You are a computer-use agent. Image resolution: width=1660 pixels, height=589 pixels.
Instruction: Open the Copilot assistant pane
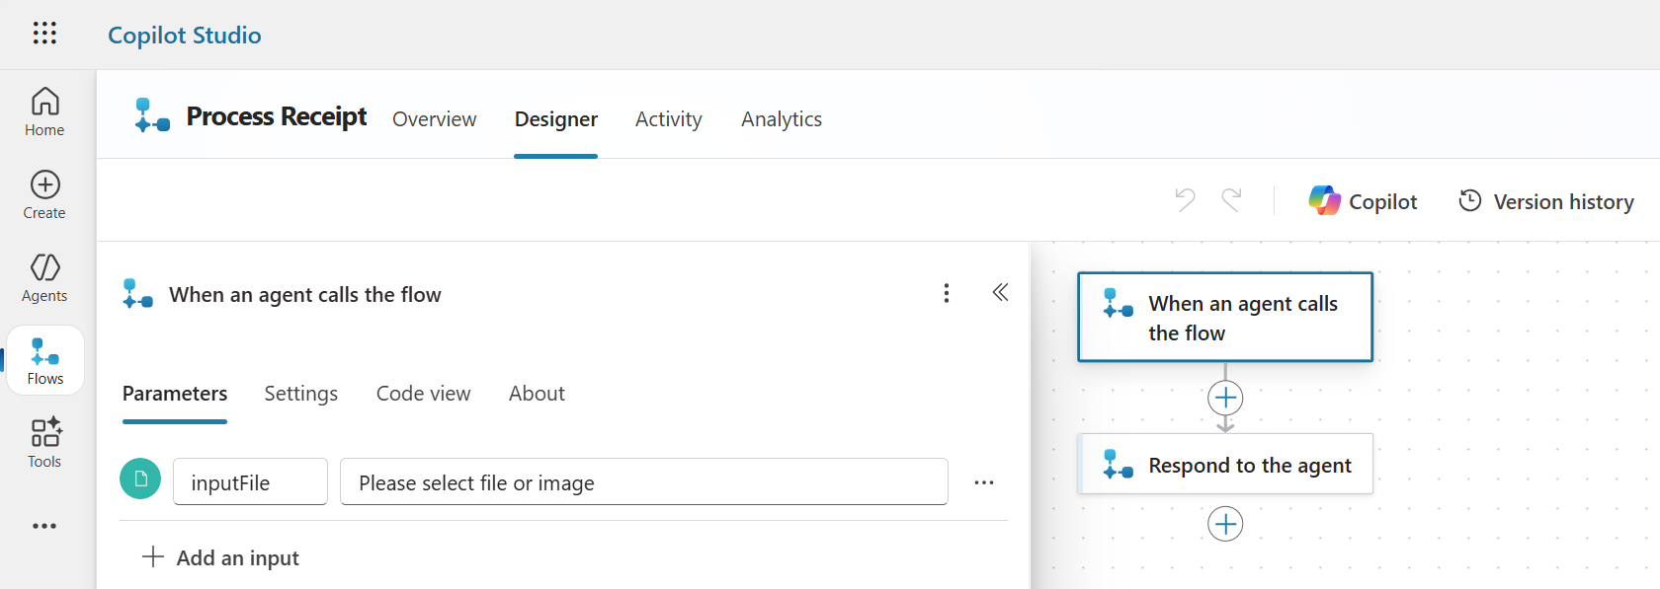pyautogui.click(x=1363, y=201)
